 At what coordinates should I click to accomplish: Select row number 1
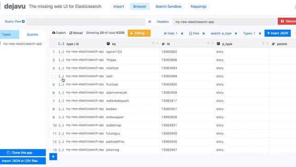[x=54, y=51]
